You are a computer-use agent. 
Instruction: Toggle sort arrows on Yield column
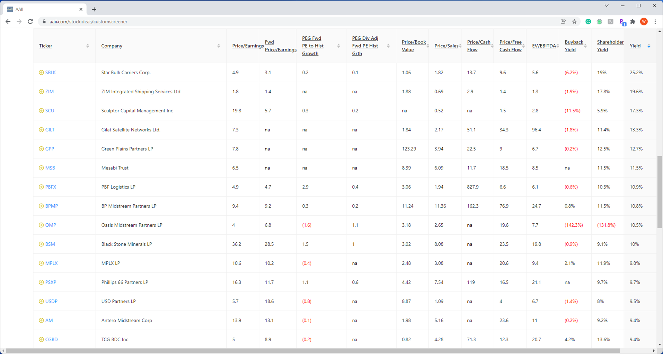pyautogui.click(x=649, y=46)
